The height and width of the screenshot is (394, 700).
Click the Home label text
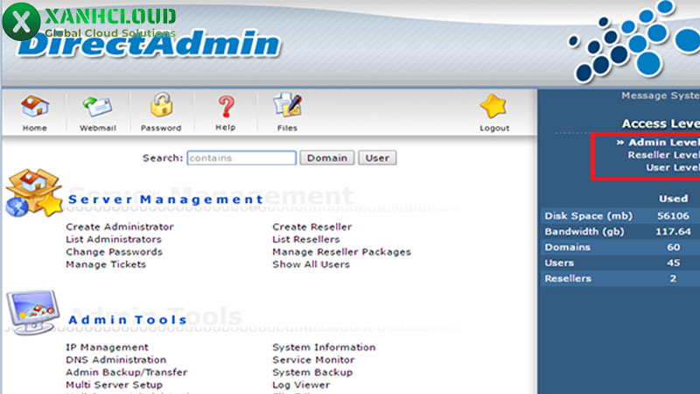35,128
